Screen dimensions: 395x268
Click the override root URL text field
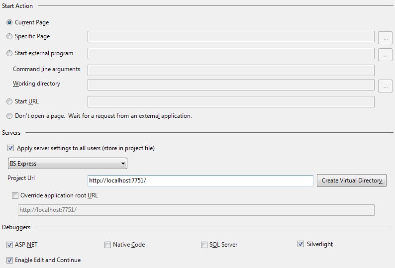(196, 210)
